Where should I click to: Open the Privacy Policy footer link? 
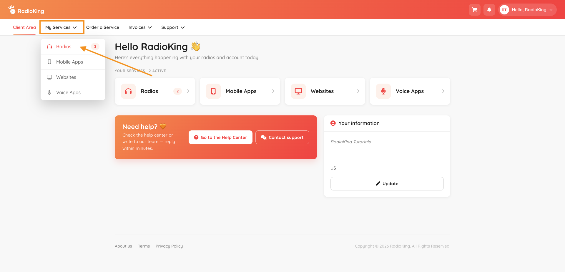[x=169, y=246]
